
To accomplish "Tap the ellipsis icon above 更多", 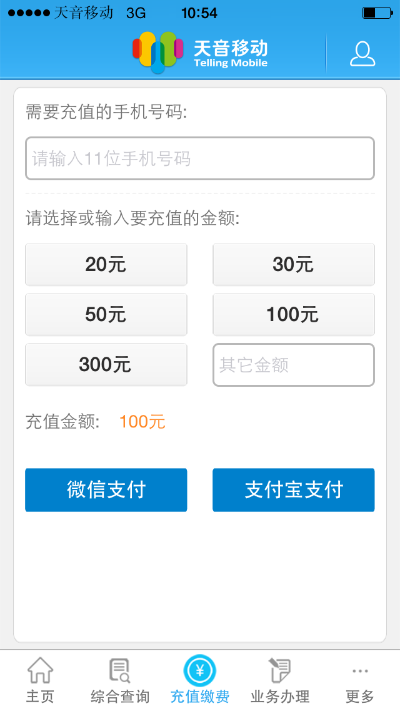I will pyautogui.click(x=359, y=669).
